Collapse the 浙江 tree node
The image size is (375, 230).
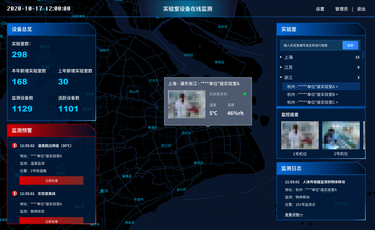pos(281,77)
